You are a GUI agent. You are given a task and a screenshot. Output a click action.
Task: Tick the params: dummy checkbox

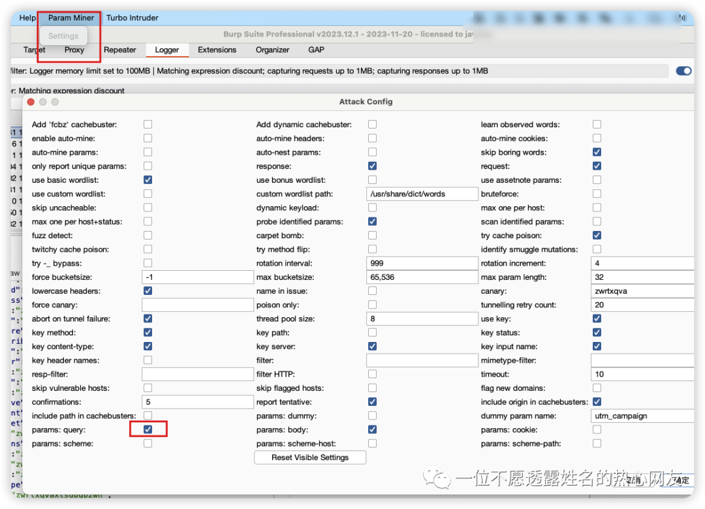click(x=372, y=416)
